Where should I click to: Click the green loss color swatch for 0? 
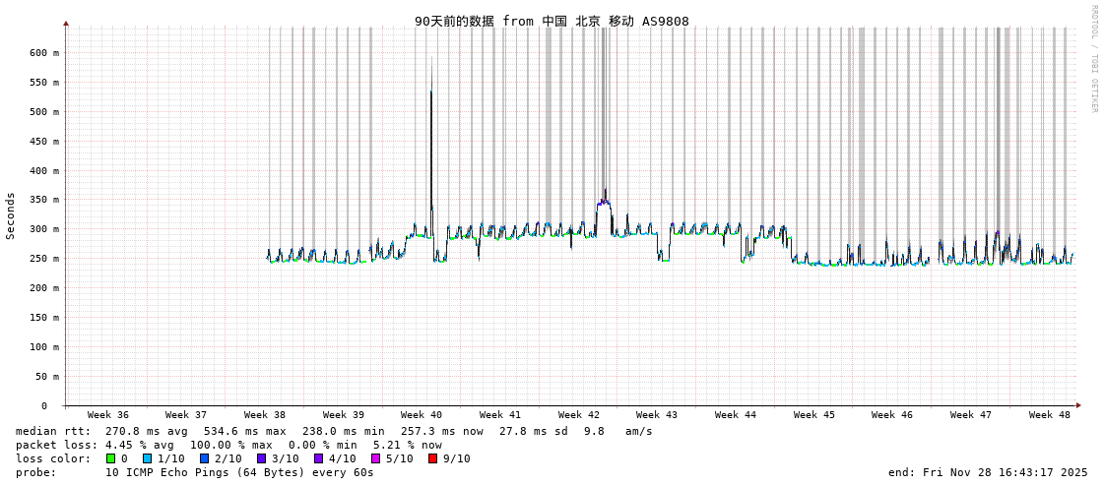(110, 458)
